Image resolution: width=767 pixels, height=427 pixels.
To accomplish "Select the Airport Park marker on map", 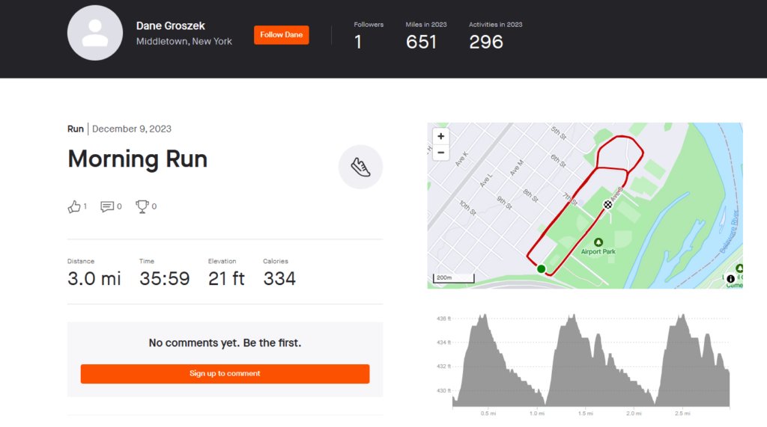I will click(x=598, y=242).
